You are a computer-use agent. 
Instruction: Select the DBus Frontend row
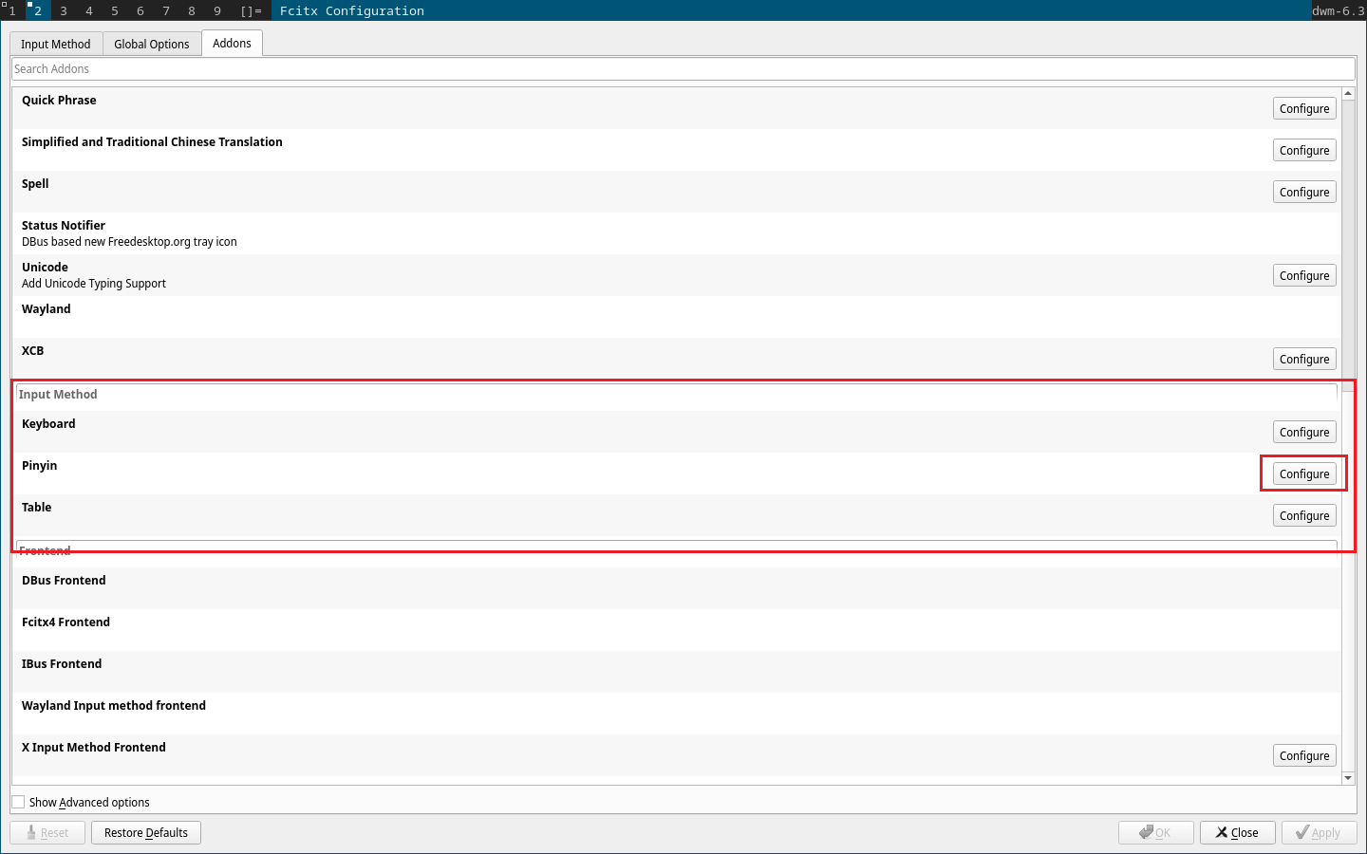point(677,588)
